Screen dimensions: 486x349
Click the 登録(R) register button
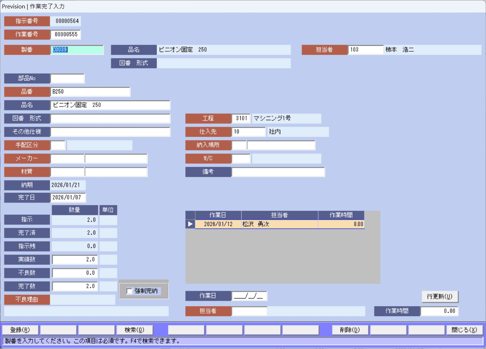21,330
